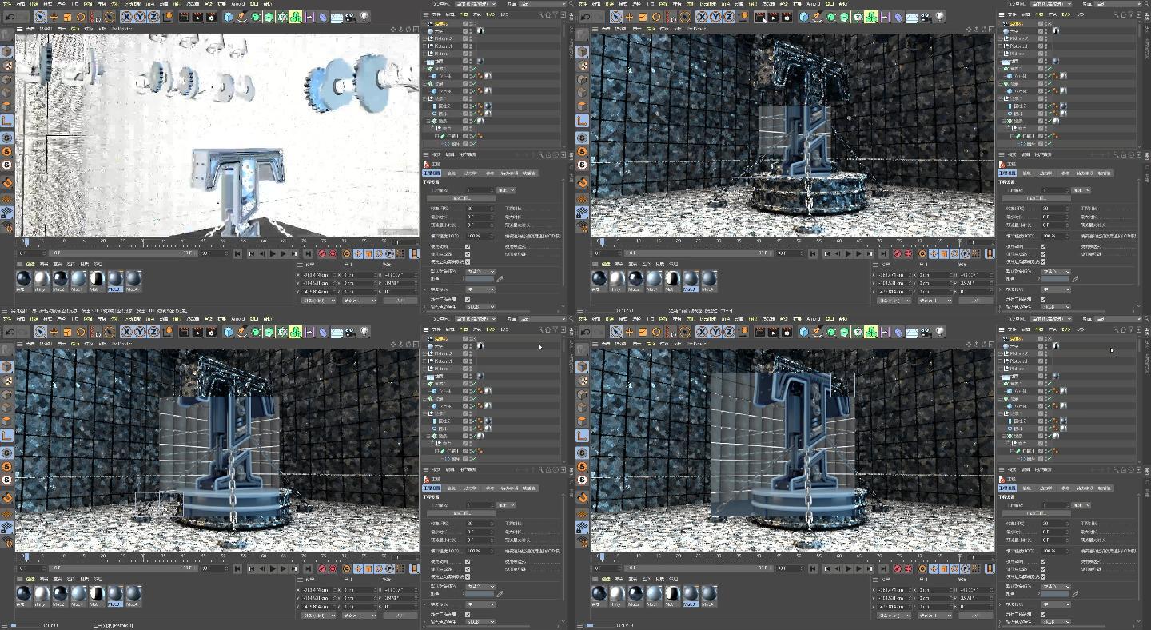
Task: Click the axis L icon in bottom-left sidebar
Action: point(6,435)
